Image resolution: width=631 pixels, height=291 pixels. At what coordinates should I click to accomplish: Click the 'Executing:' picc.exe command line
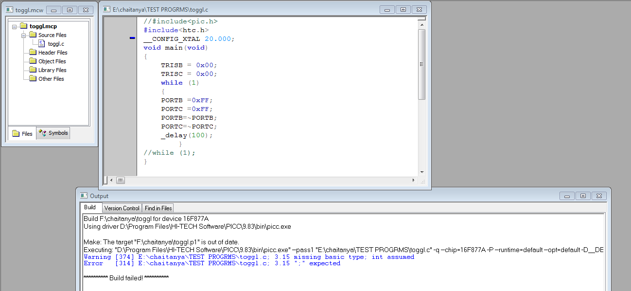click(344, 250)
